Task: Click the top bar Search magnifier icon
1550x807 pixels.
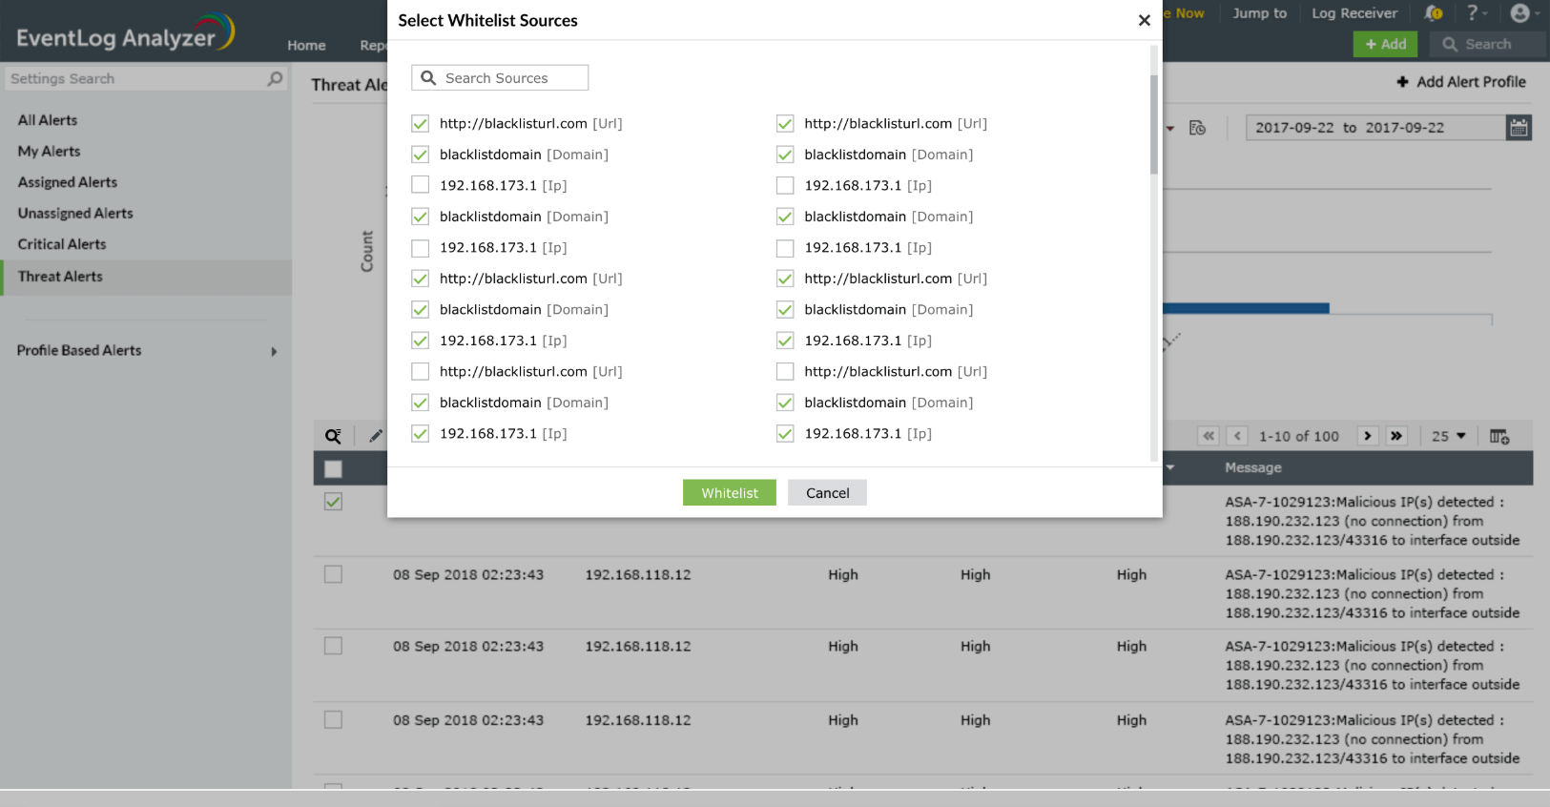Action: tap(1450, 44)
